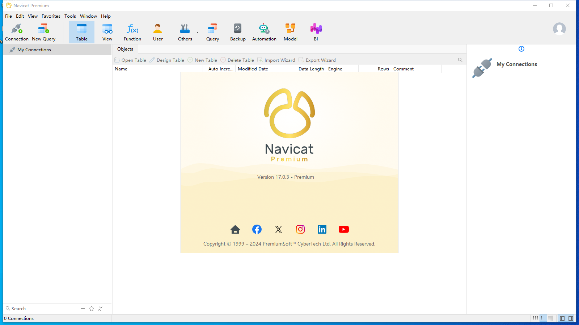Open the Tools menu

(x=70, y=16)
